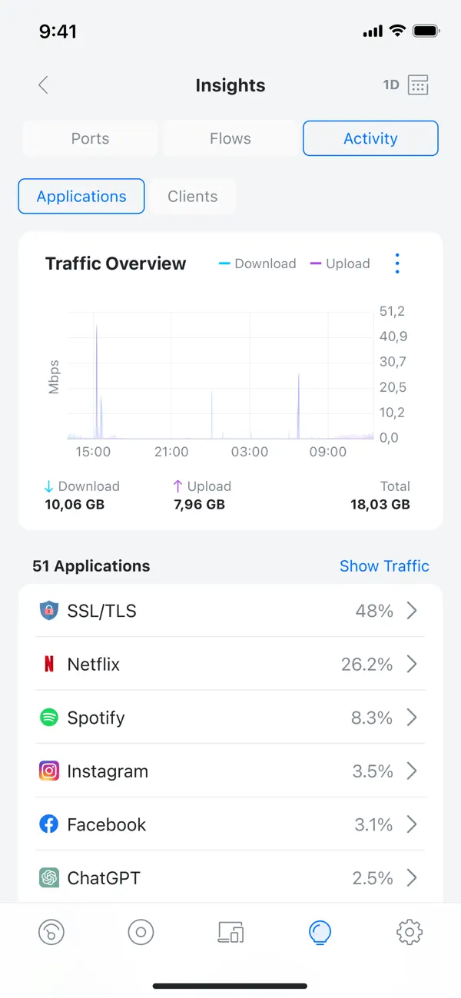Expand the Instagram row chevron

coord(413,771)
